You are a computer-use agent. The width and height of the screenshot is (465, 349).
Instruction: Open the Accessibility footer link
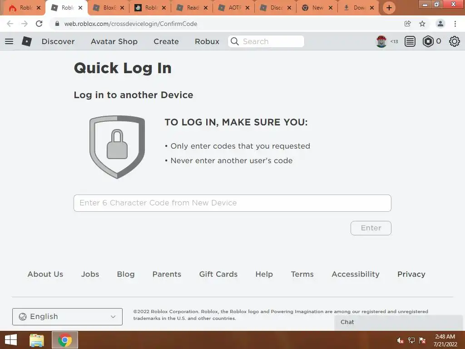[356, 274]
